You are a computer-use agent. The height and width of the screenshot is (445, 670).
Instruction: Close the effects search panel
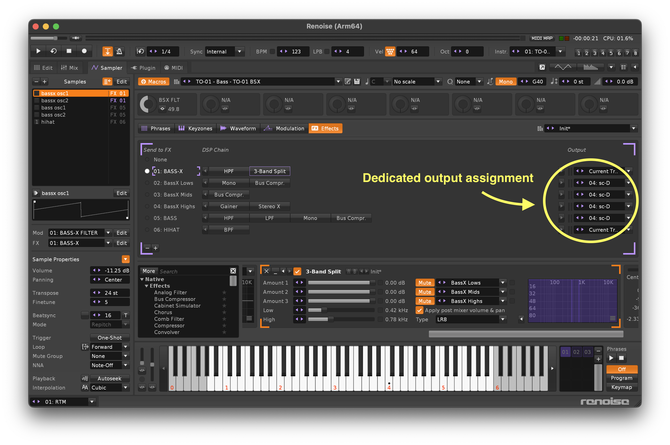point(233,271)
